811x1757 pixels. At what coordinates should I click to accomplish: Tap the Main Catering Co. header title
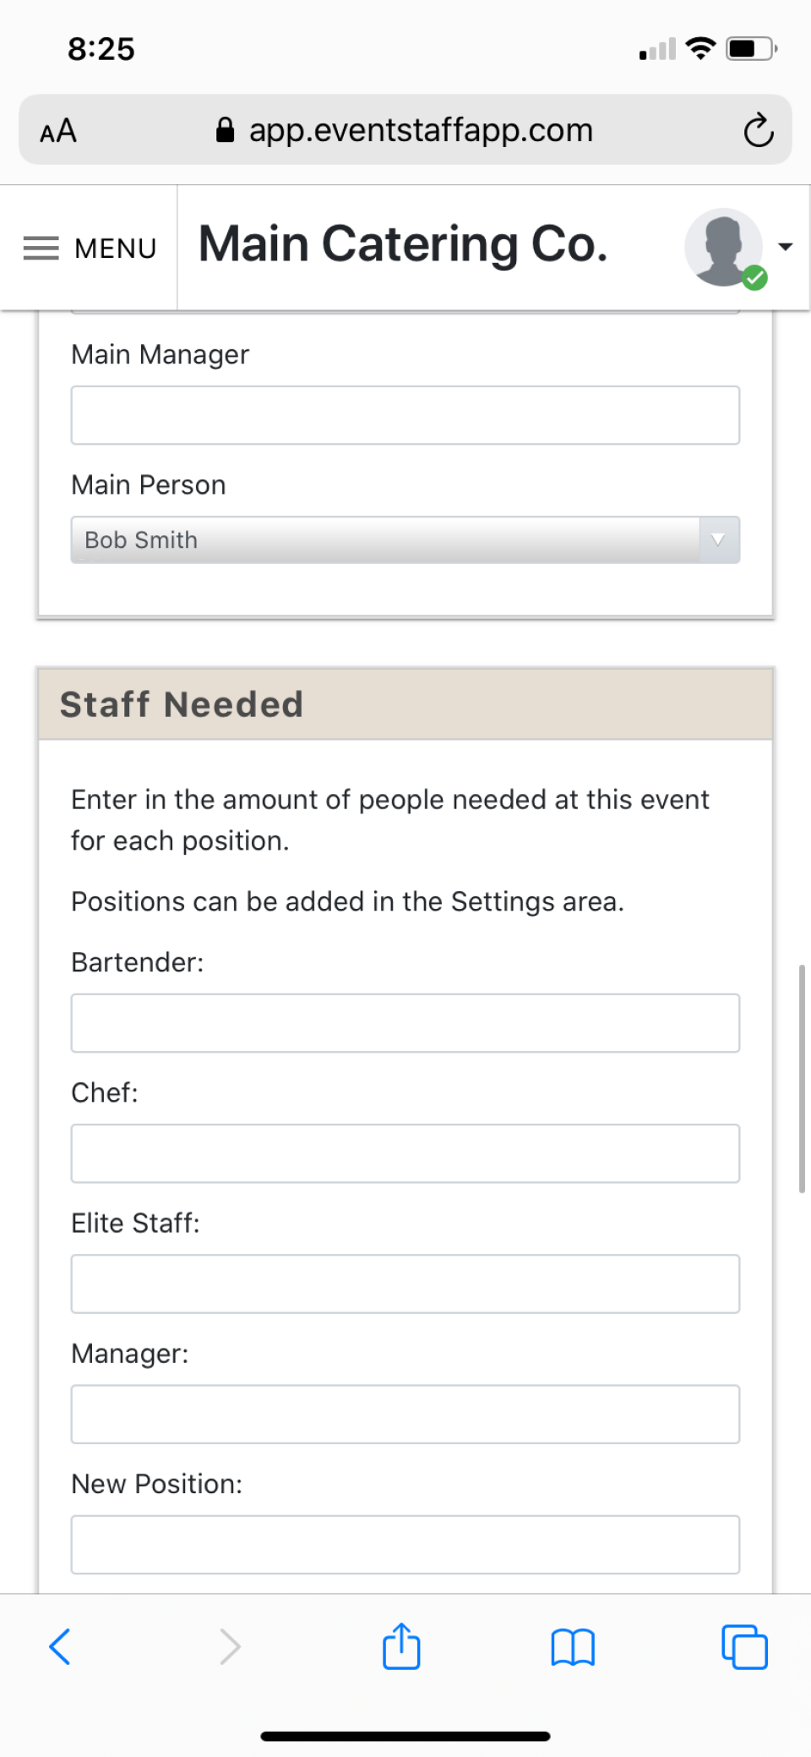(x=404, y=244)
